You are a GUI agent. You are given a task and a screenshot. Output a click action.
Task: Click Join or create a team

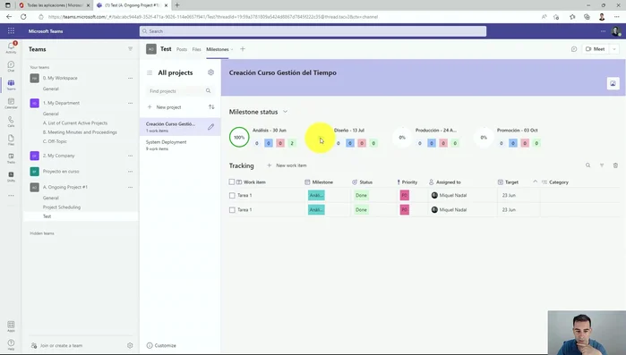coord(56,345)
